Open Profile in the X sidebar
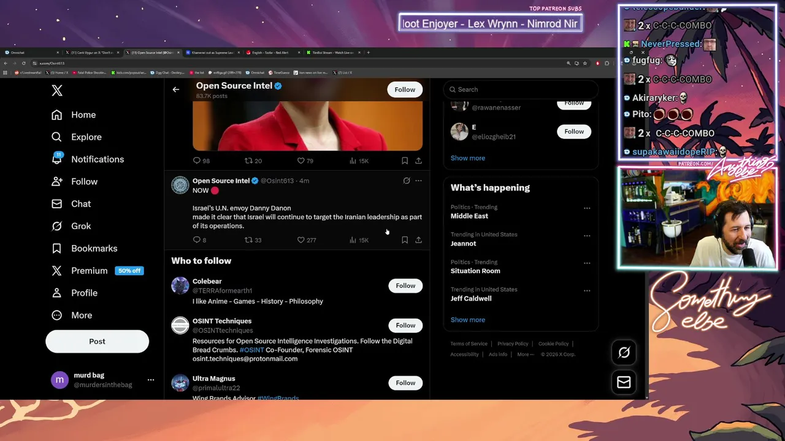 tap(74, 293)
